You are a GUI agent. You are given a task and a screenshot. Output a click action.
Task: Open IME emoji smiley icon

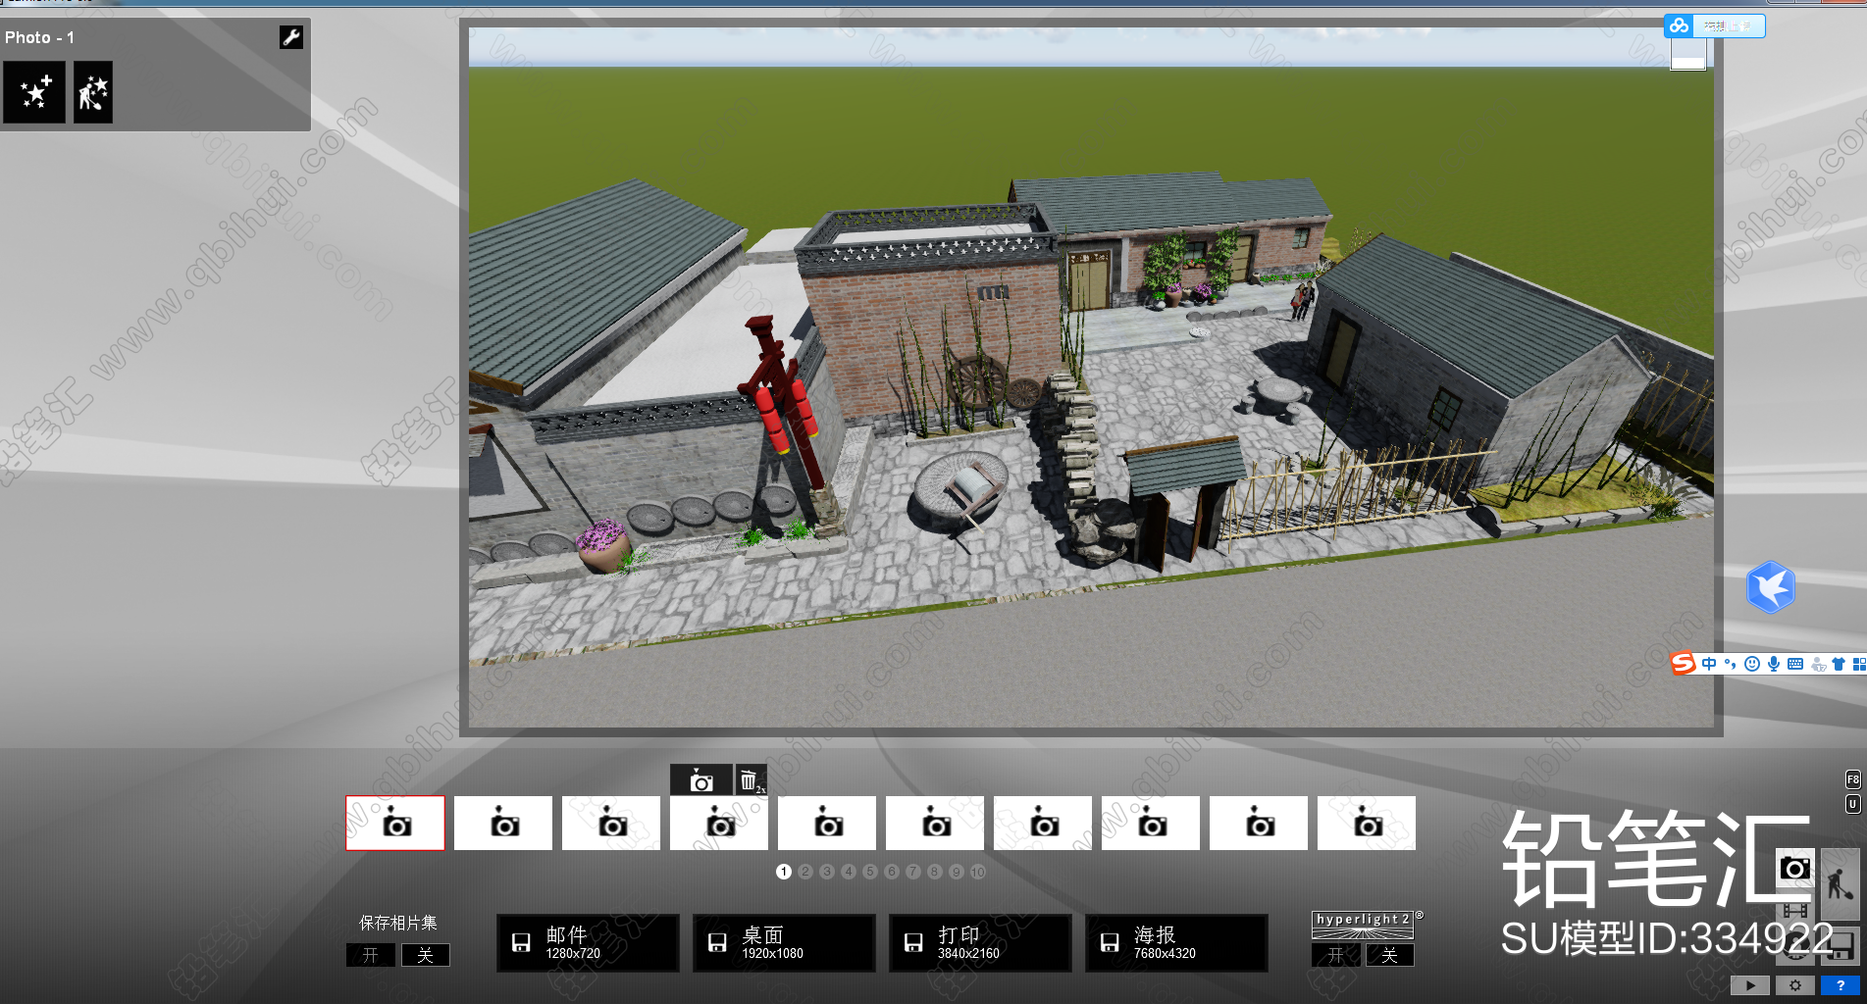(x=1752, y=664)
